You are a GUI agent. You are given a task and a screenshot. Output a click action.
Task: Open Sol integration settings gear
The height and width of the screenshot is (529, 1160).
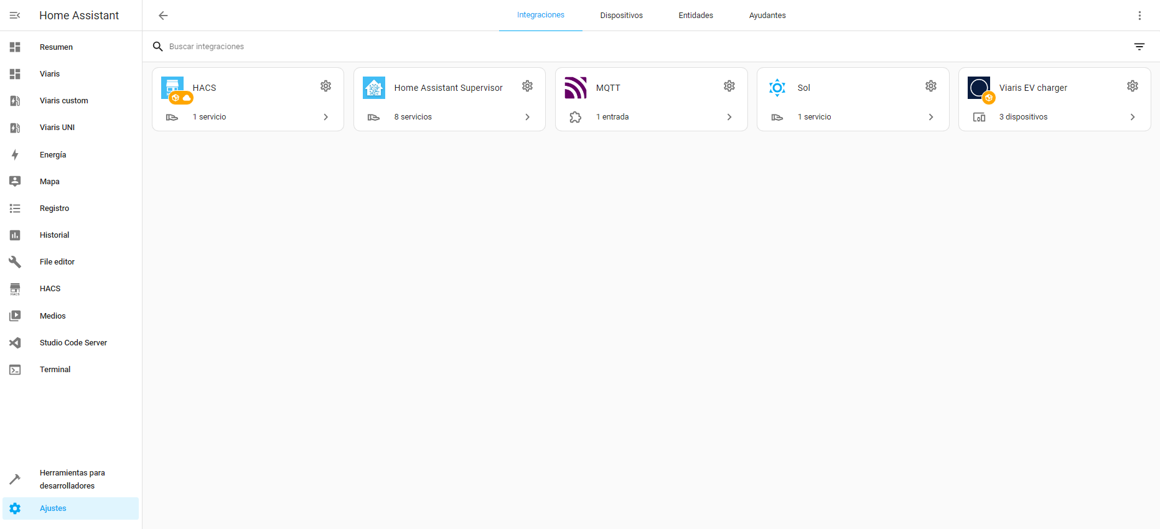tap(931, 86)
